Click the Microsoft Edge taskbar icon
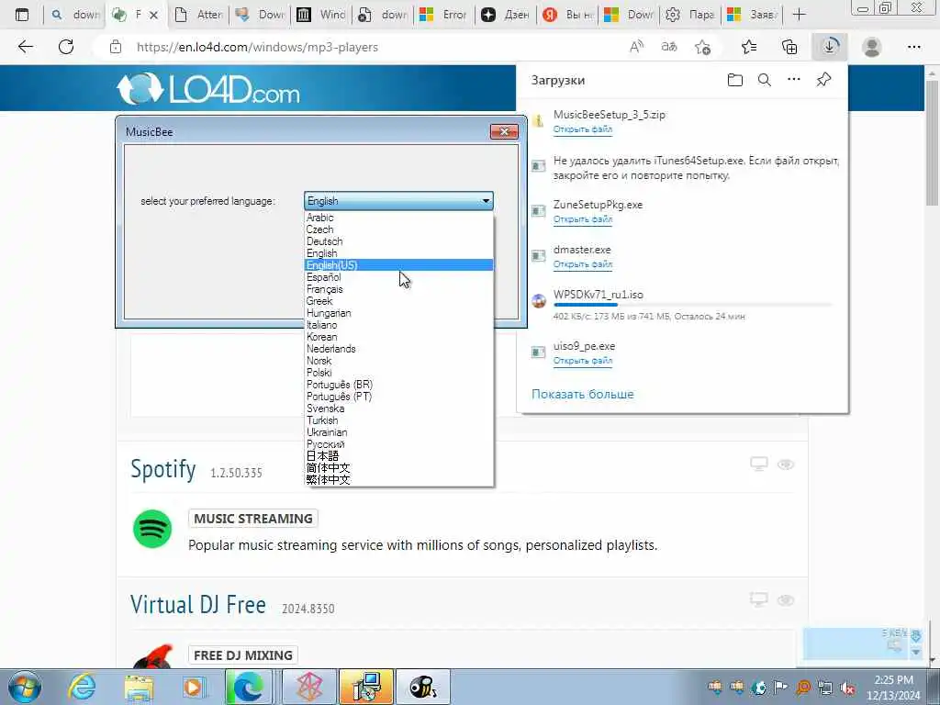Image resolution: width=940 pixels, height=705 pixels. 248,687
